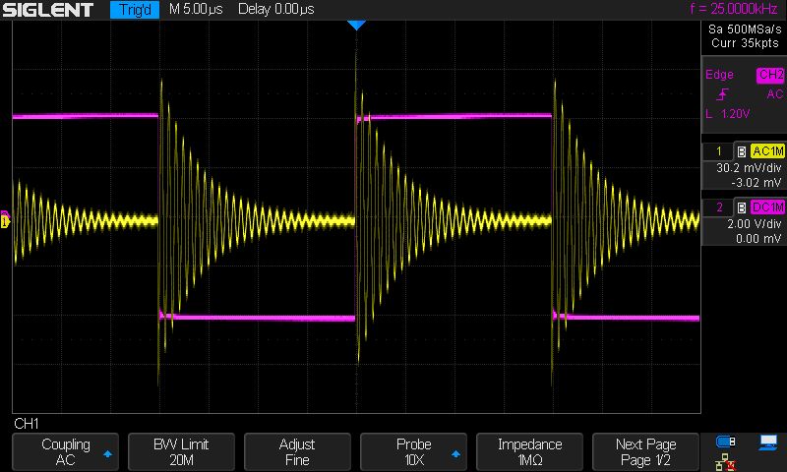Click the M 5.00µs timebase readout
This screenshot has width=787, height=472.
tap(197, 10)
